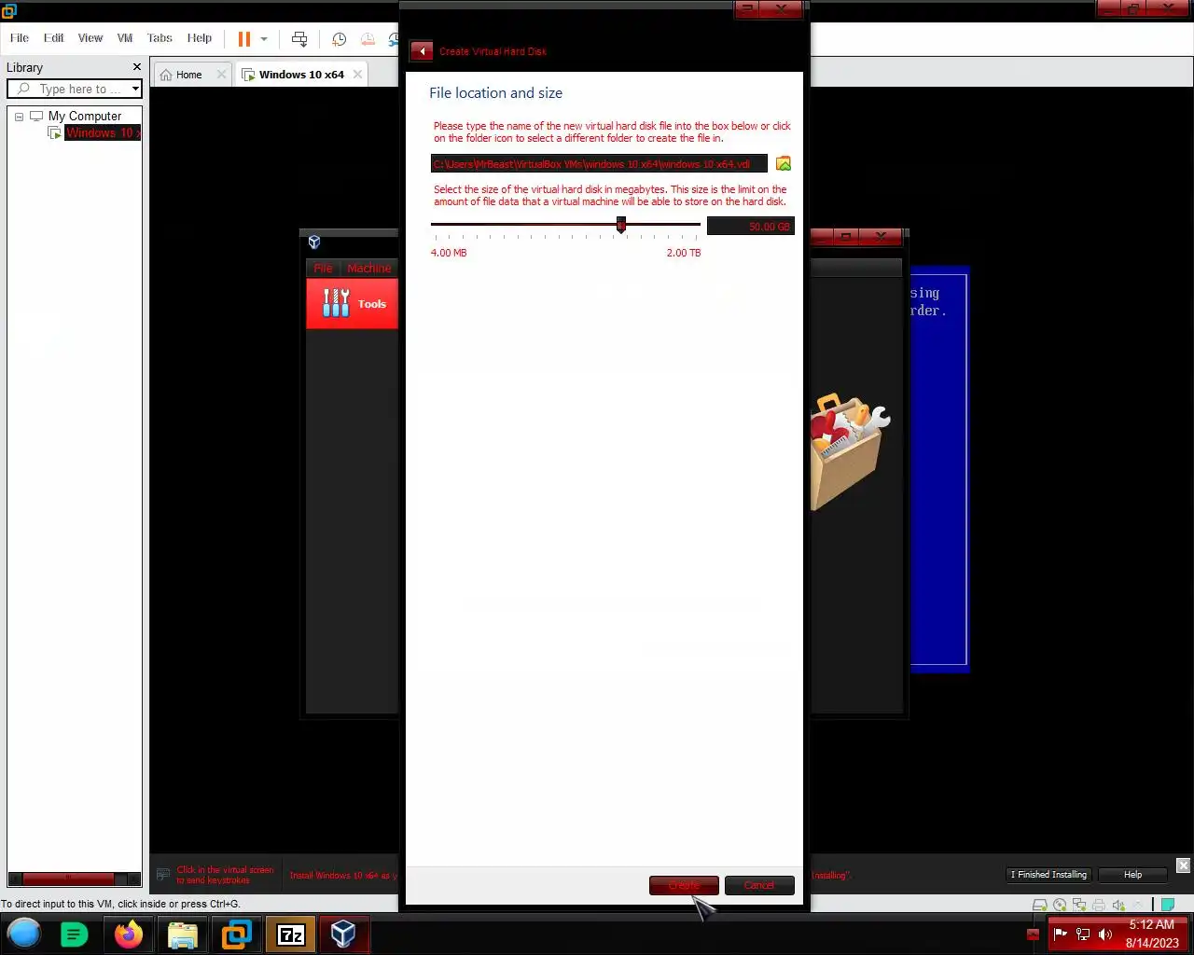Screen dimensions: 1194x955
Task: Open the Tabs menu
Action: coord(160,38)
